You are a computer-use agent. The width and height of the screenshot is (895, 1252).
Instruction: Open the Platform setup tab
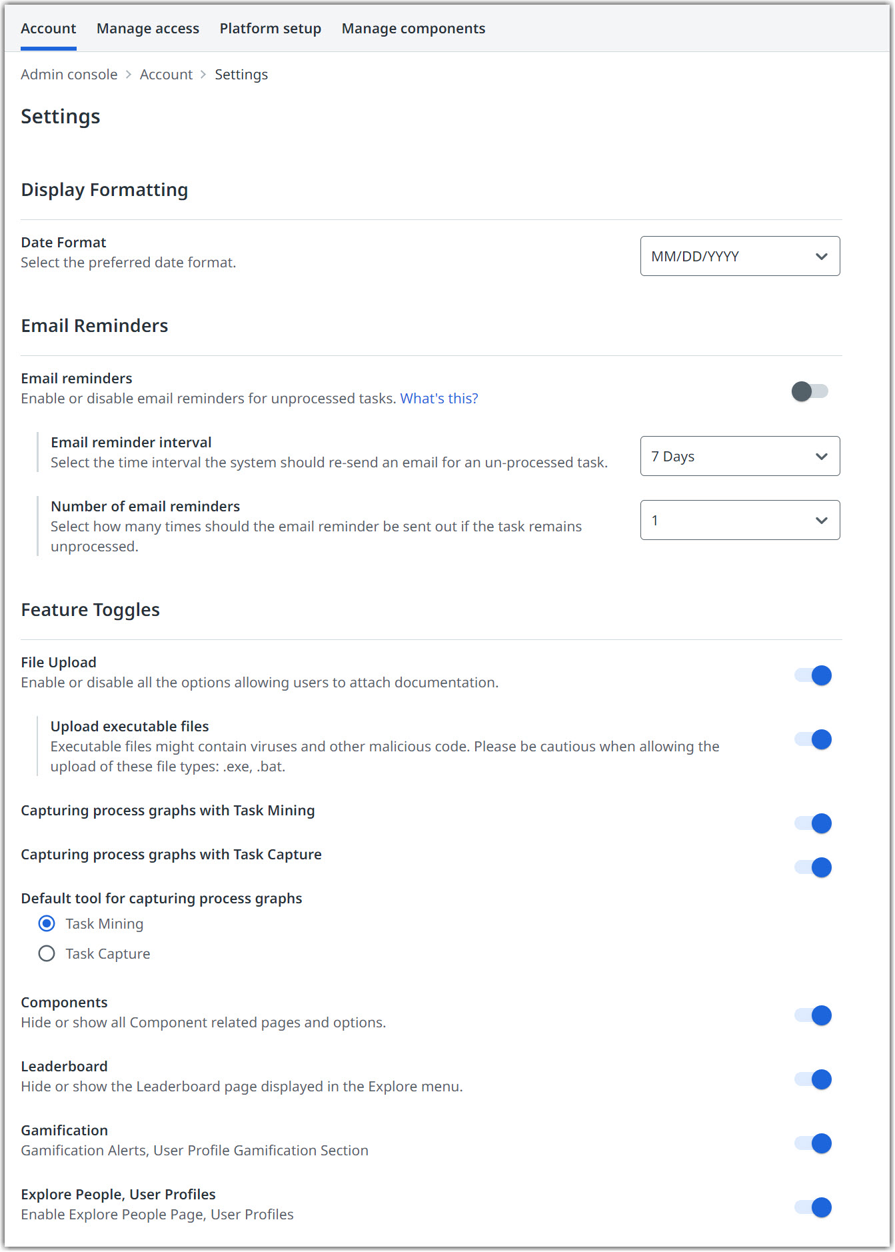coord(271,29)
